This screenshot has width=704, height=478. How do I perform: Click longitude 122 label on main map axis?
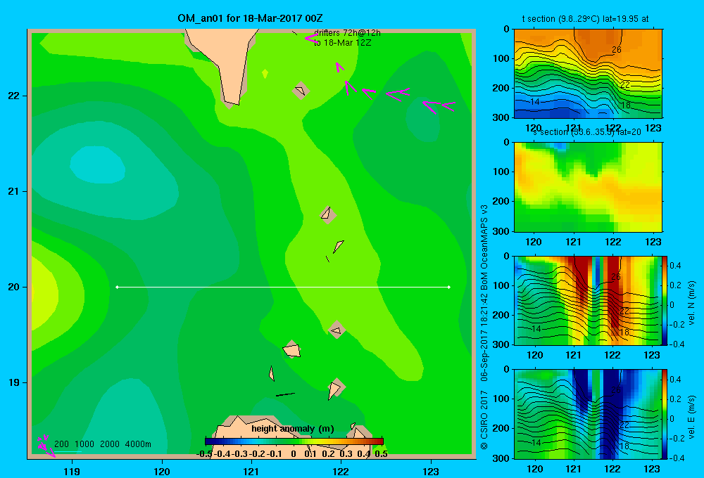coord(341,471)
